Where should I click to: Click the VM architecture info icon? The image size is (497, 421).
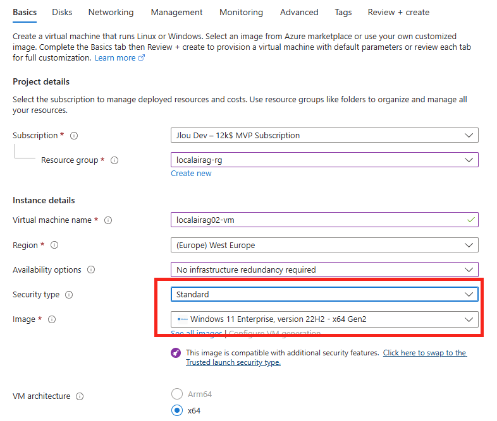pos(80,396)
